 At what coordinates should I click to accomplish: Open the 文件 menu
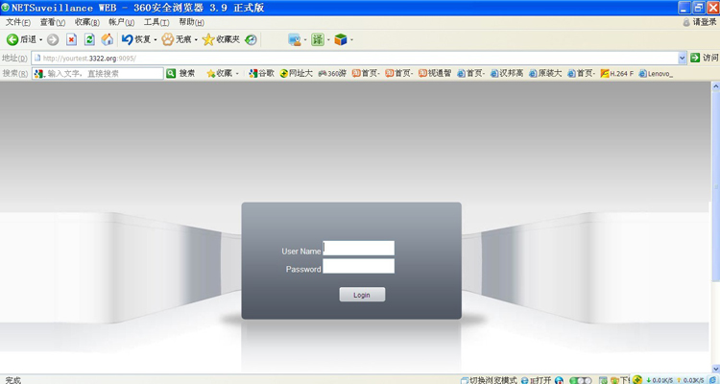18,22
